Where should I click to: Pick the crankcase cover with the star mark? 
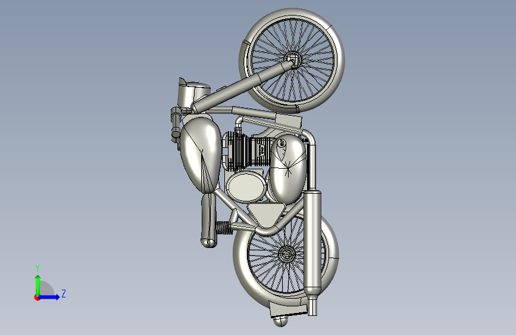288,169
